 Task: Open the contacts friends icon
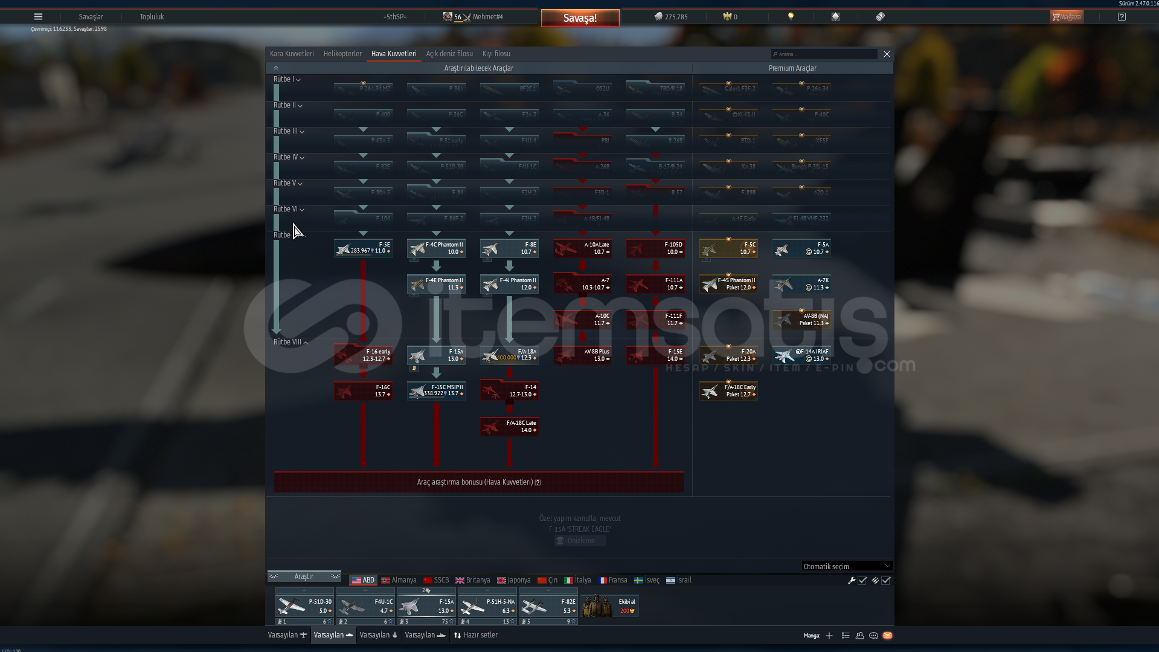[859, 635]
